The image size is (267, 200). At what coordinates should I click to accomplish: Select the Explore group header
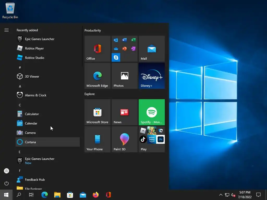point(90,94)
